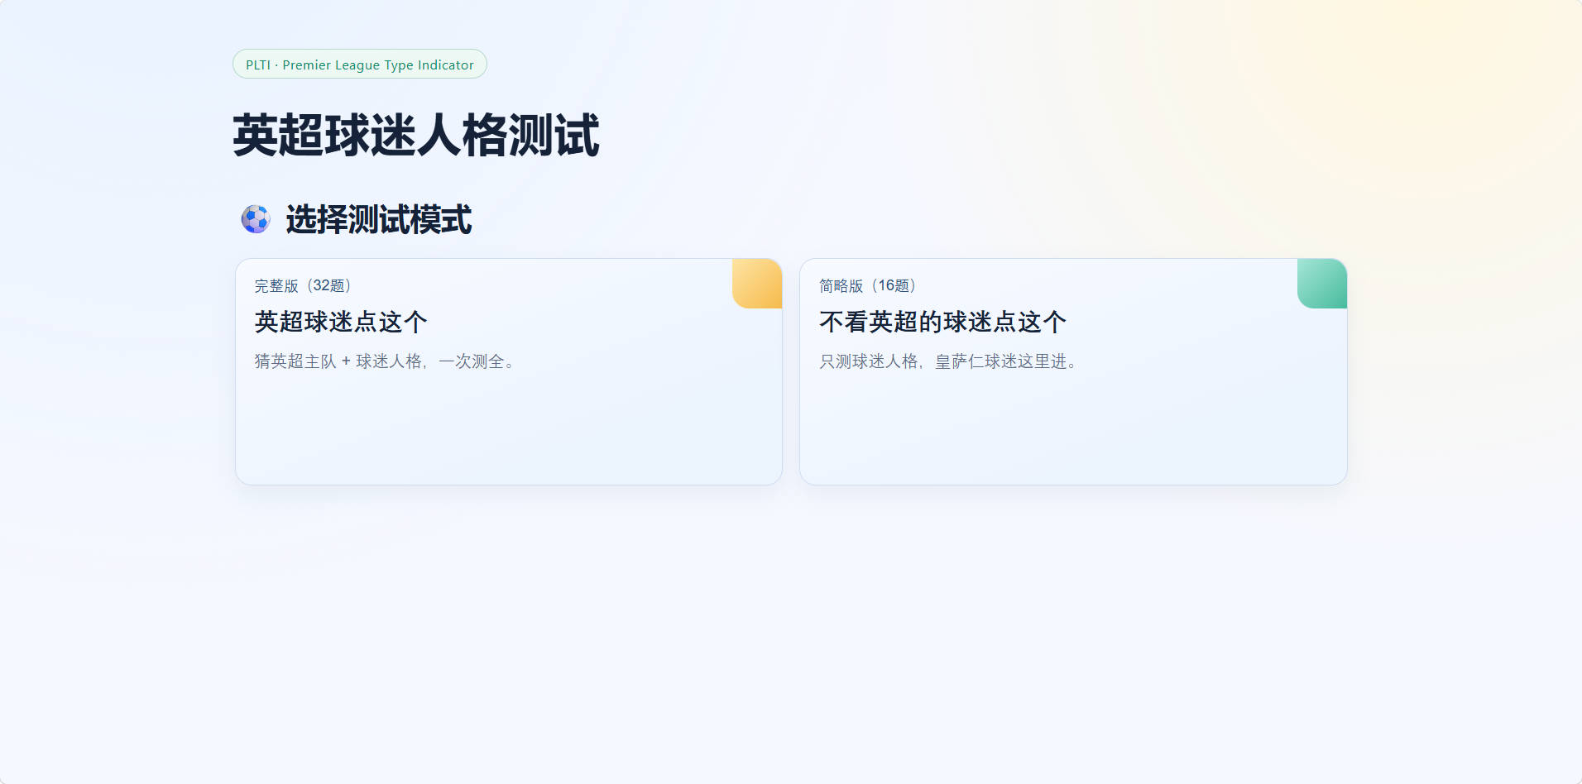Click the 简略版（16题）label
This screenshot has height=784, width=1582.
pos(866,285)
